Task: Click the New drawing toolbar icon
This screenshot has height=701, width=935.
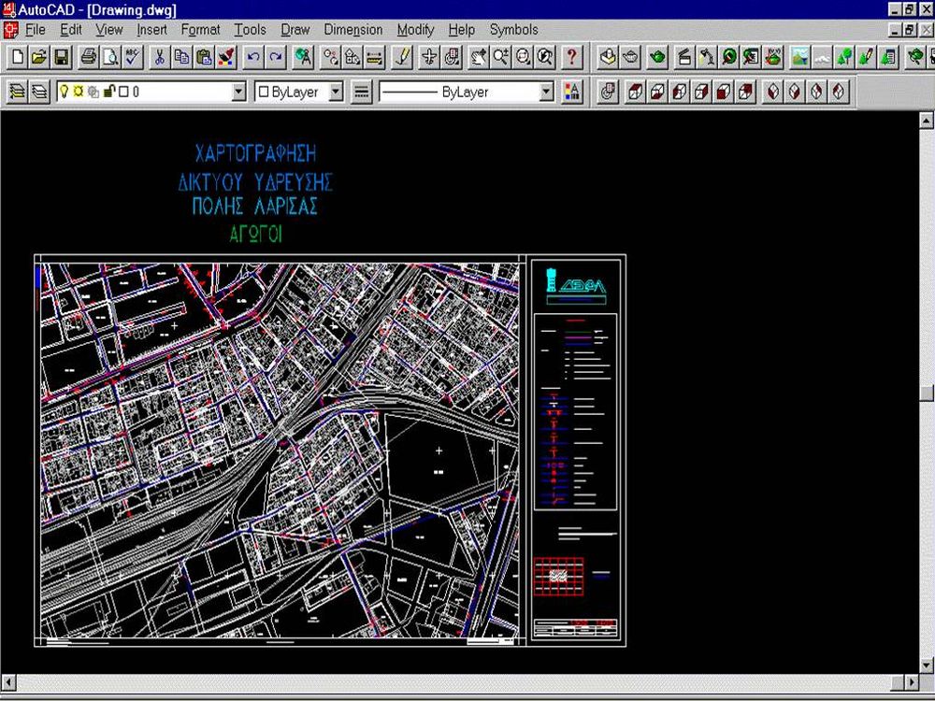Action: click(17, 57)
